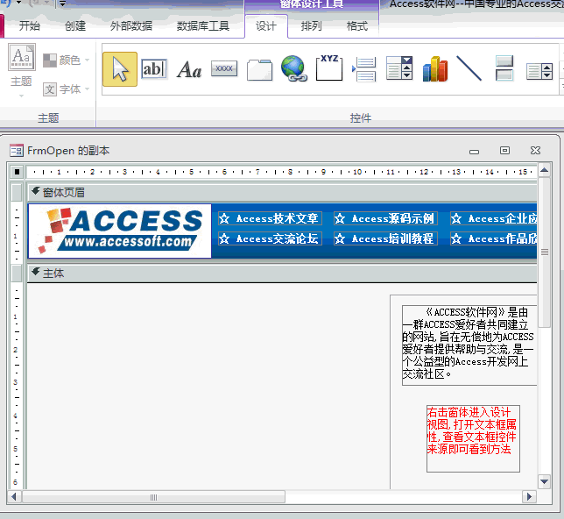The width and height of the screenshot is (564, 519).
Task: Pick the Line control
Action: pyautogui.click(x=469, y=68)
